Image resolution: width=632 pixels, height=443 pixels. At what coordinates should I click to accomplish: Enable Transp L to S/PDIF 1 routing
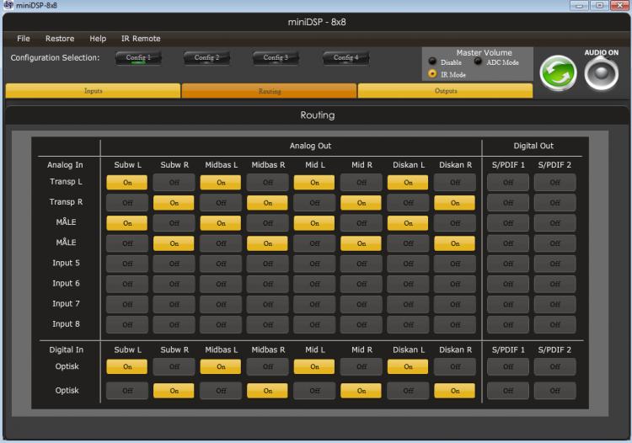[x=508, y=183]
